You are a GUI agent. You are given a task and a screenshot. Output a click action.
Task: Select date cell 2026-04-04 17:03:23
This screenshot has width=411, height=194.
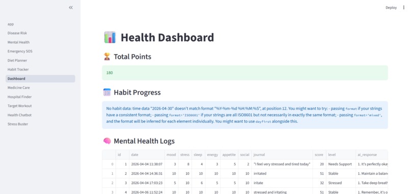(147, 183)
